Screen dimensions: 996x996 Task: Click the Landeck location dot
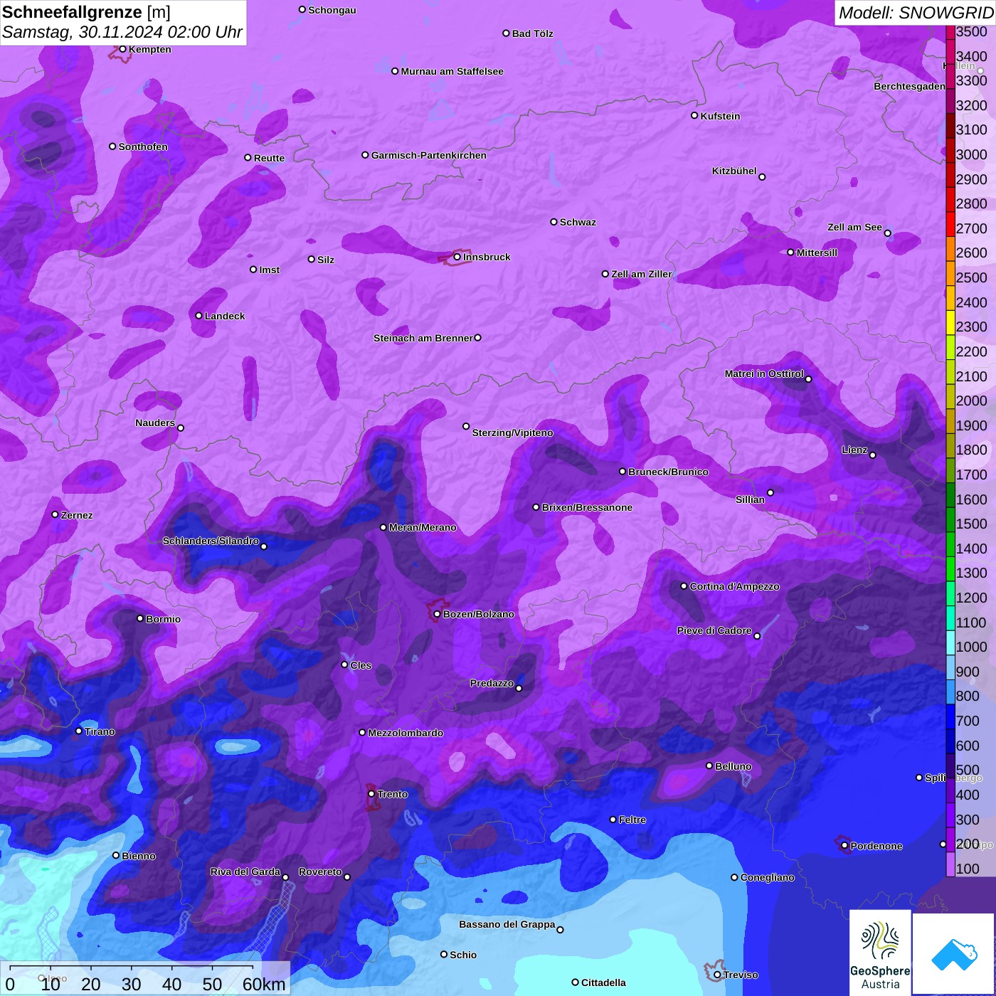pyautogui.click(x=198, y=316)
